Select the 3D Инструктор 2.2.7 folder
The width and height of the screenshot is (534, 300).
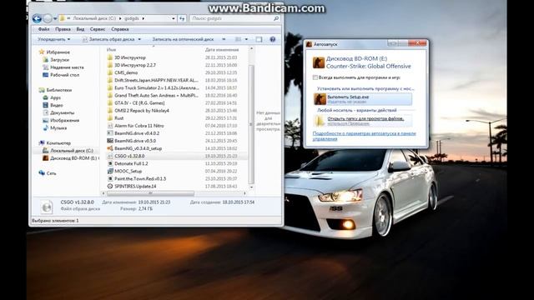pos(135,65)
